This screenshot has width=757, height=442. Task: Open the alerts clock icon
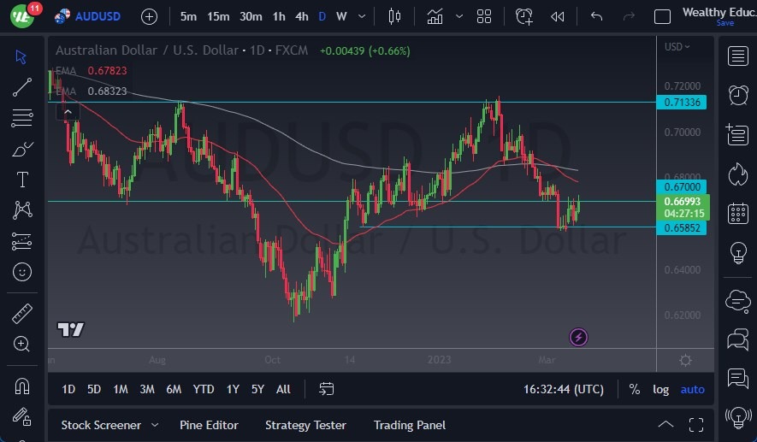point(737,94)
